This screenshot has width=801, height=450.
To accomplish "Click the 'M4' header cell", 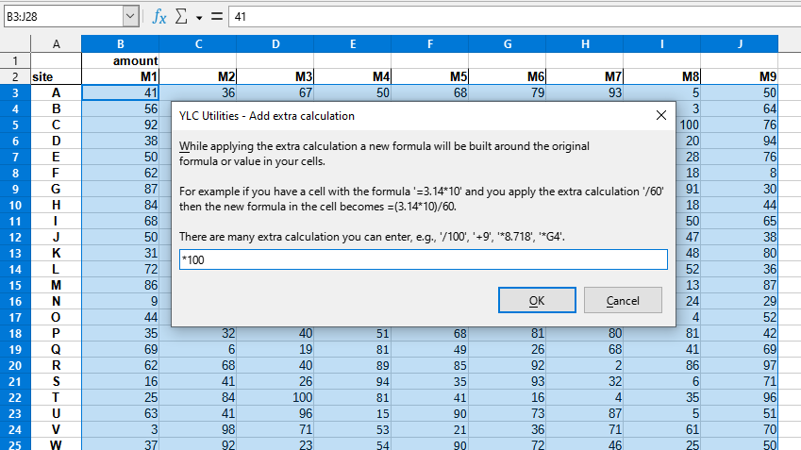I will tap(353, 76).
